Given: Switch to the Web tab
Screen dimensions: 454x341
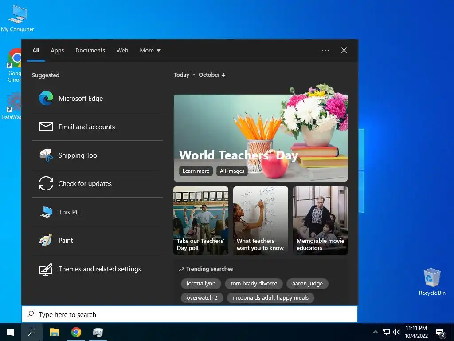Looking at the screenshot, I should point(122,51).
